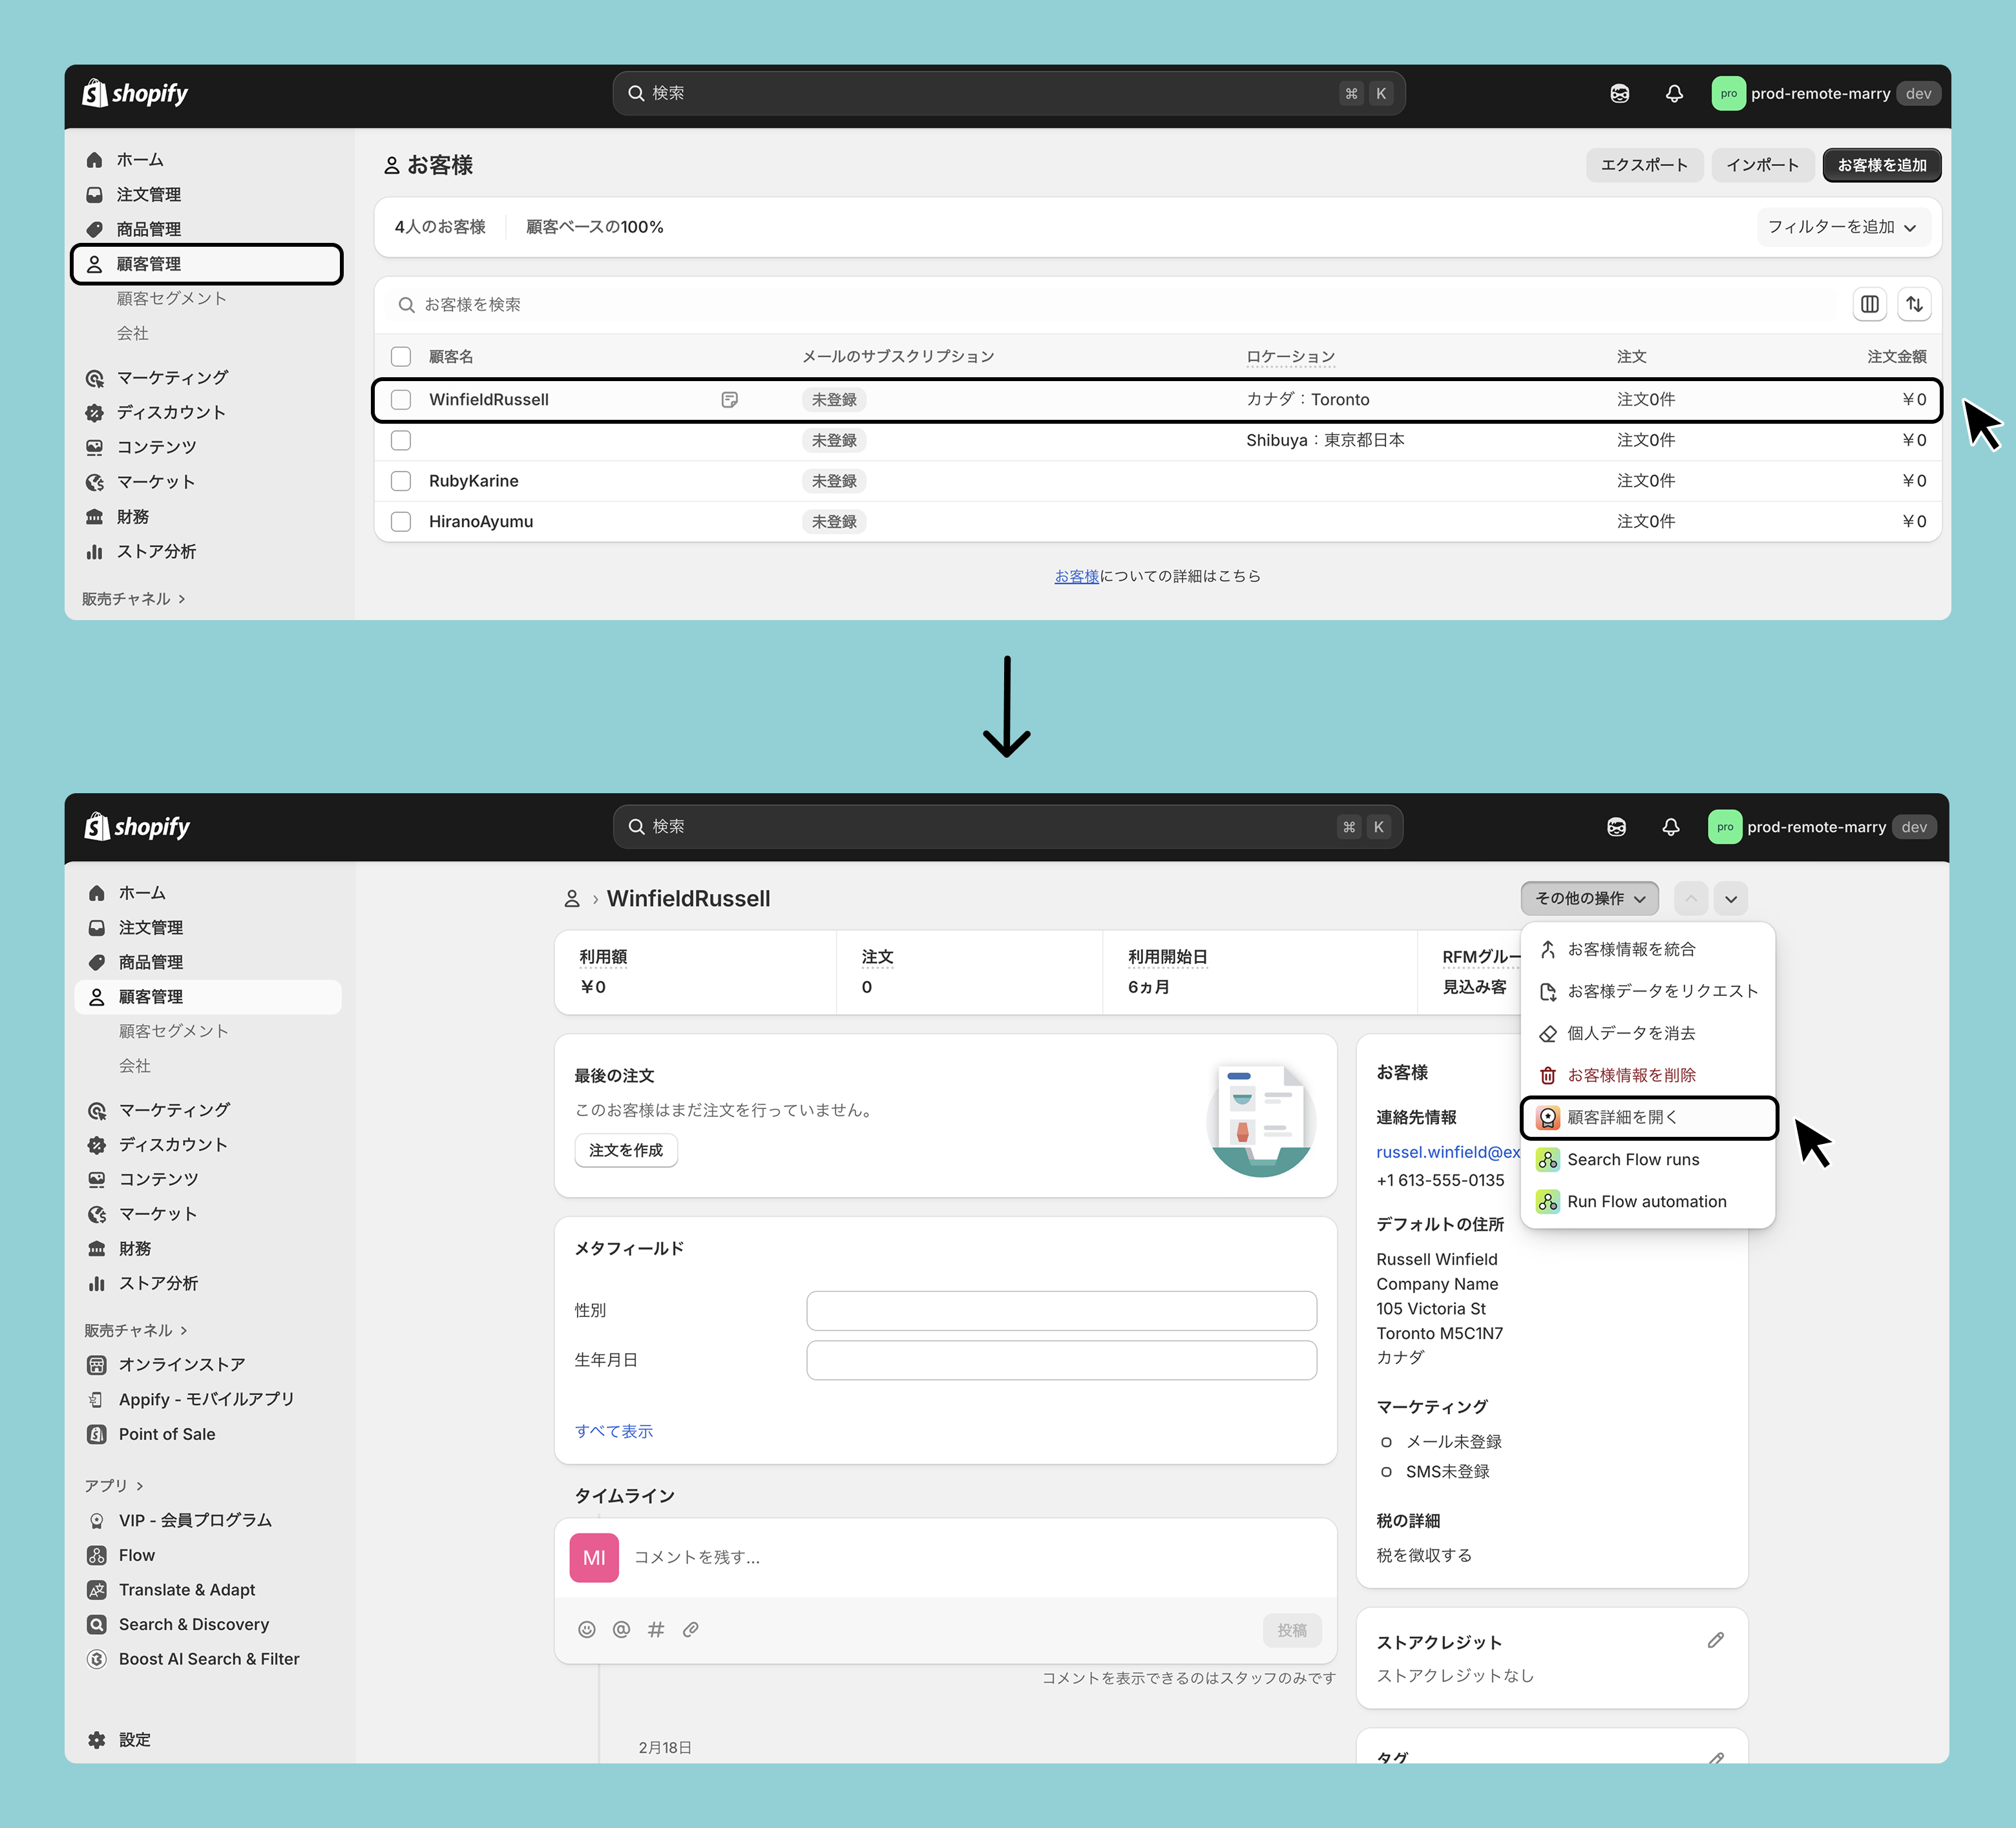Click the hashtag icon in comment toolbar
The width and height of the screenshot is (2016, 1828).
656,1629
